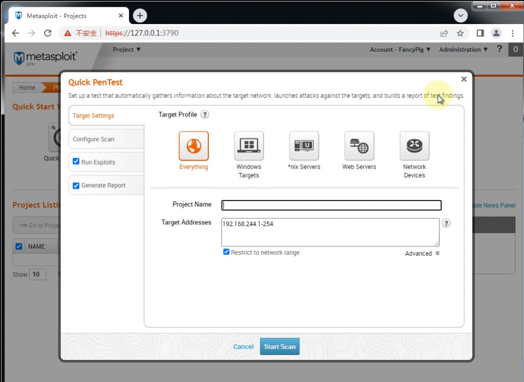This screenshot has width=524, height=382.
Task: Choose the Windows Targets profile icon
Action: click(x=249, y=146)
